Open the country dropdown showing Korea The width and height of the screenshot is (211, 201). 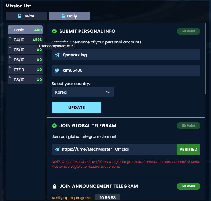point(83,92)
